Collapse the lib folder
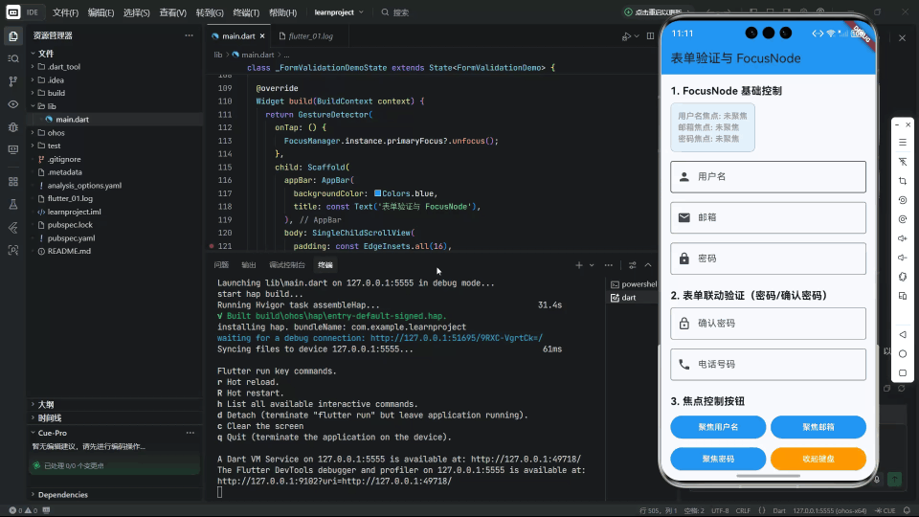Screen dimensions: 919x517 33,106
